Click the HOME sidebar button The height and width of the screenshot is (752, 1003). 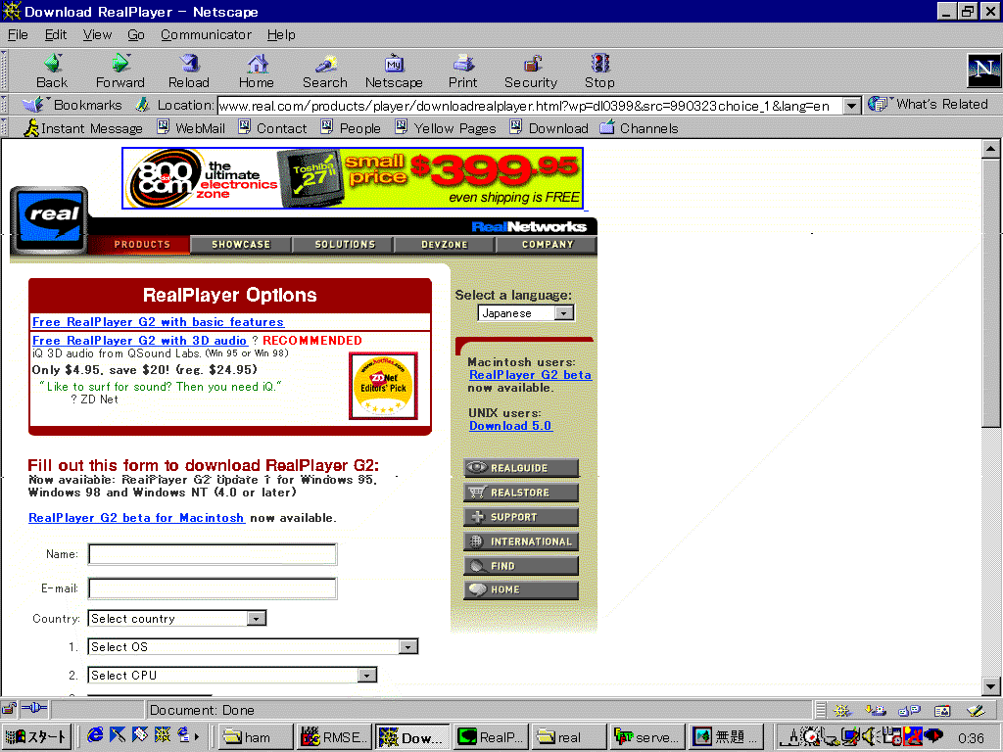point(521,589)
